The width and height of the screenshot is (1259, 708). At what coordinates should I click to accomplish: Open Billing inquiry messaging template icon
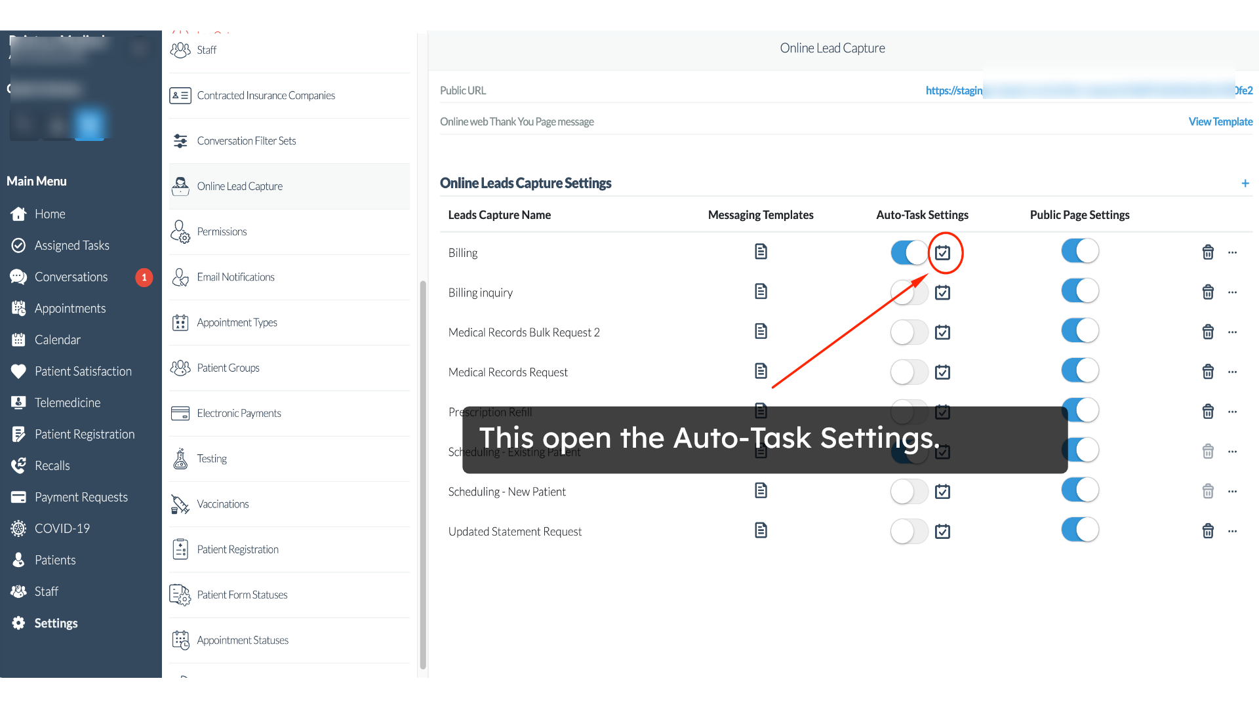[x=761, y=291]
